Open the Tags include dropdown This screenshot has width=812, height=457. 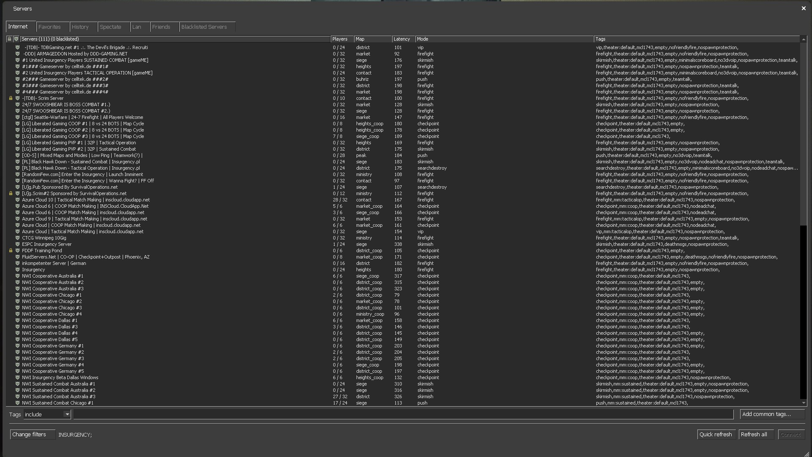tap(67, 414)
